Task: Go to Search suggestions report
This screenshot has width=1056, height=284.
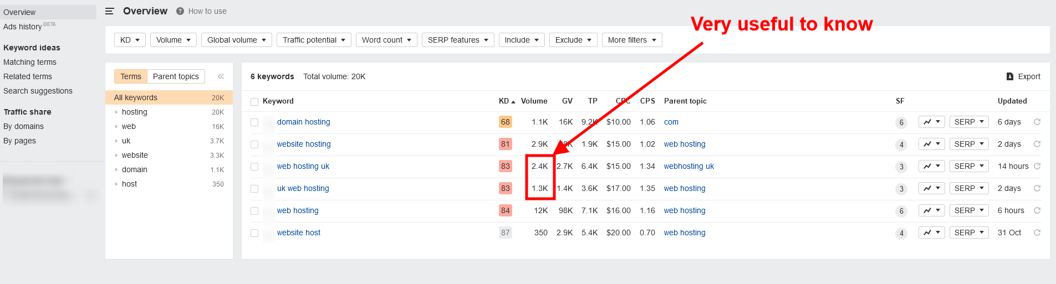Action: coord(38,91)
